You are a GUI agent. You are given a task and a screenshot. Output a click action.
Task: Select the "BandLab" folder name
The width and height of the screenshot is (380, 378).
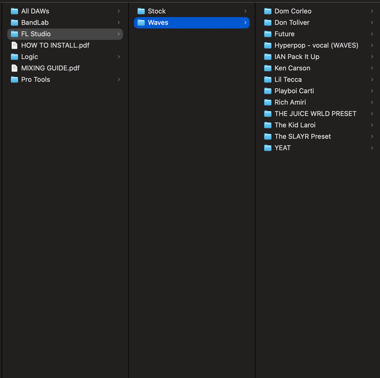(x=35, y=22)
